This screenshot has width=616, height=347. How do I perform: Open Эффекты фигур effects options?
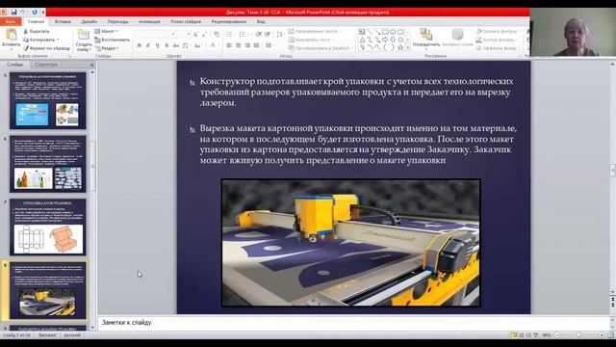[x=497, y=48]
